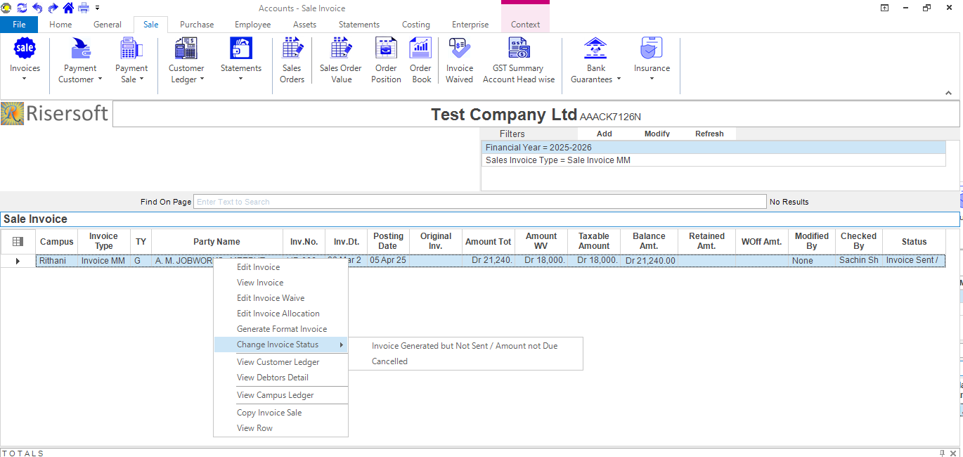This screenshot has height=457, width=963.
Task: Select Cancelled from the status submenu
Action: tap(389, 361)
